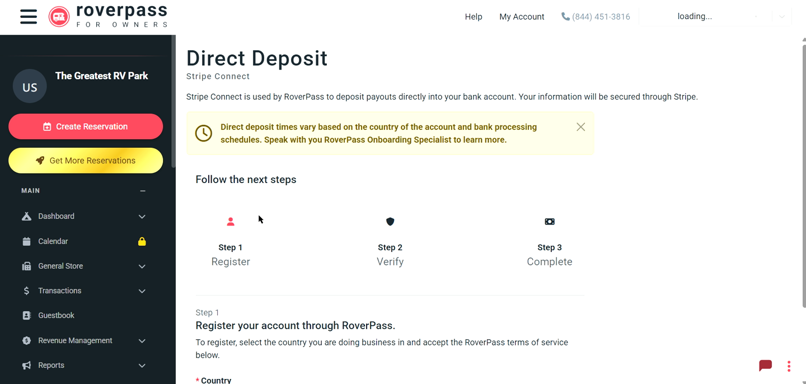Click the phone icon by support number
The width and height of the screenshot is (806, 384).
[x=565, y=17]
